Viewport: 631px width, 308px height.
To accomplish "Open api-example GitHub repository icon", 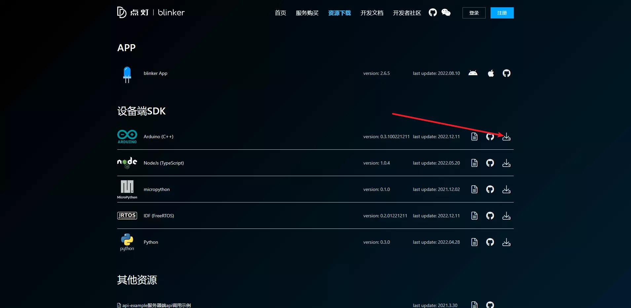I will (x=490, y=305).
